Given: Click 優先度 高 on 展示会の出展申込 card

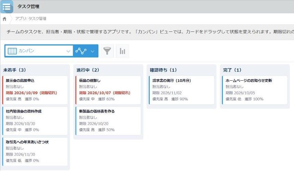Looking at the screenshot, I should click(13, 99).
